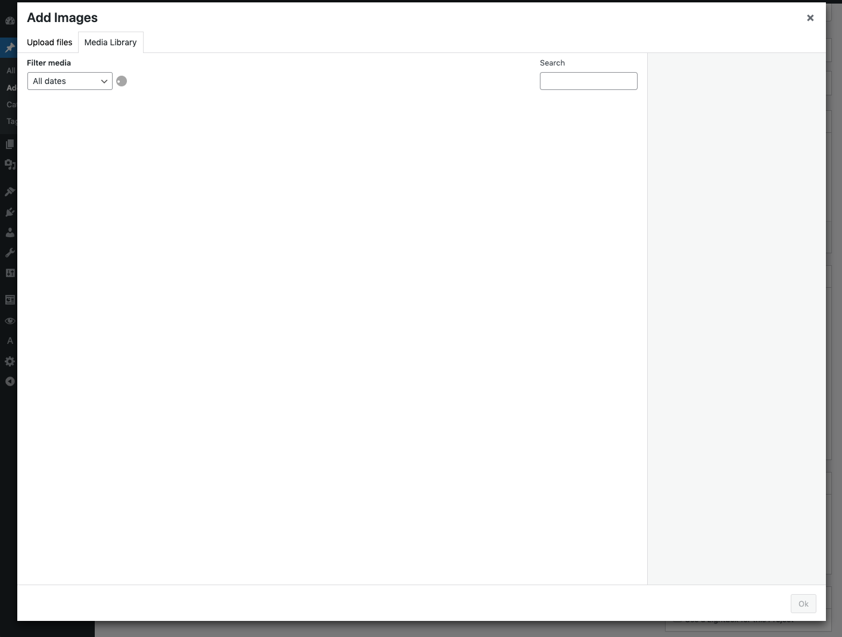Image resolution: width=842 pixels, height=637 pixels.
Task: Open Appearance via the paintbrush icon
Action: pos(10,192)
